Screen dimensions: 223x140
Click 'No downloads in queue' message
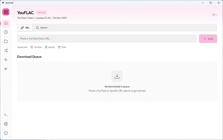(x=117, y=87)
